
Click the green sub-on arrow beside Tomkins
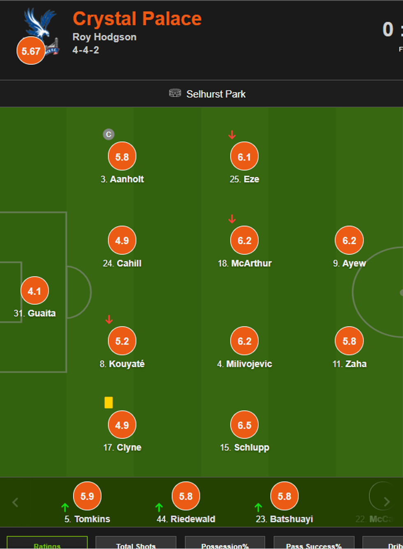65,507
